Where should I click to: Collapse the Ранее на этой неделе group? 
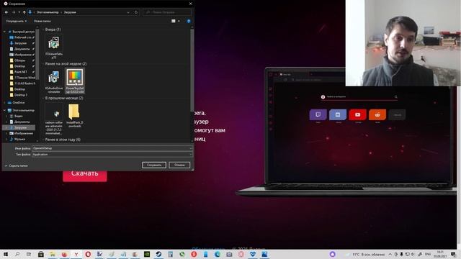[x=43, y=64]
